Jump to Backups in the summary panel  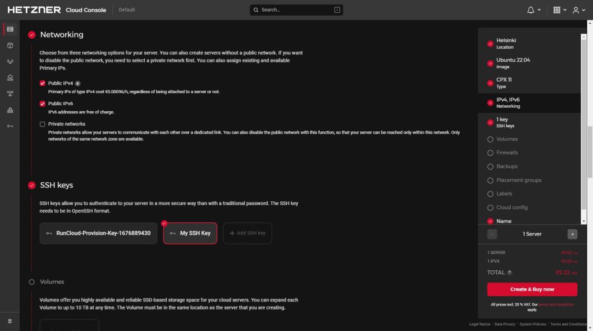pyautogui.click(x=507, y=167)
